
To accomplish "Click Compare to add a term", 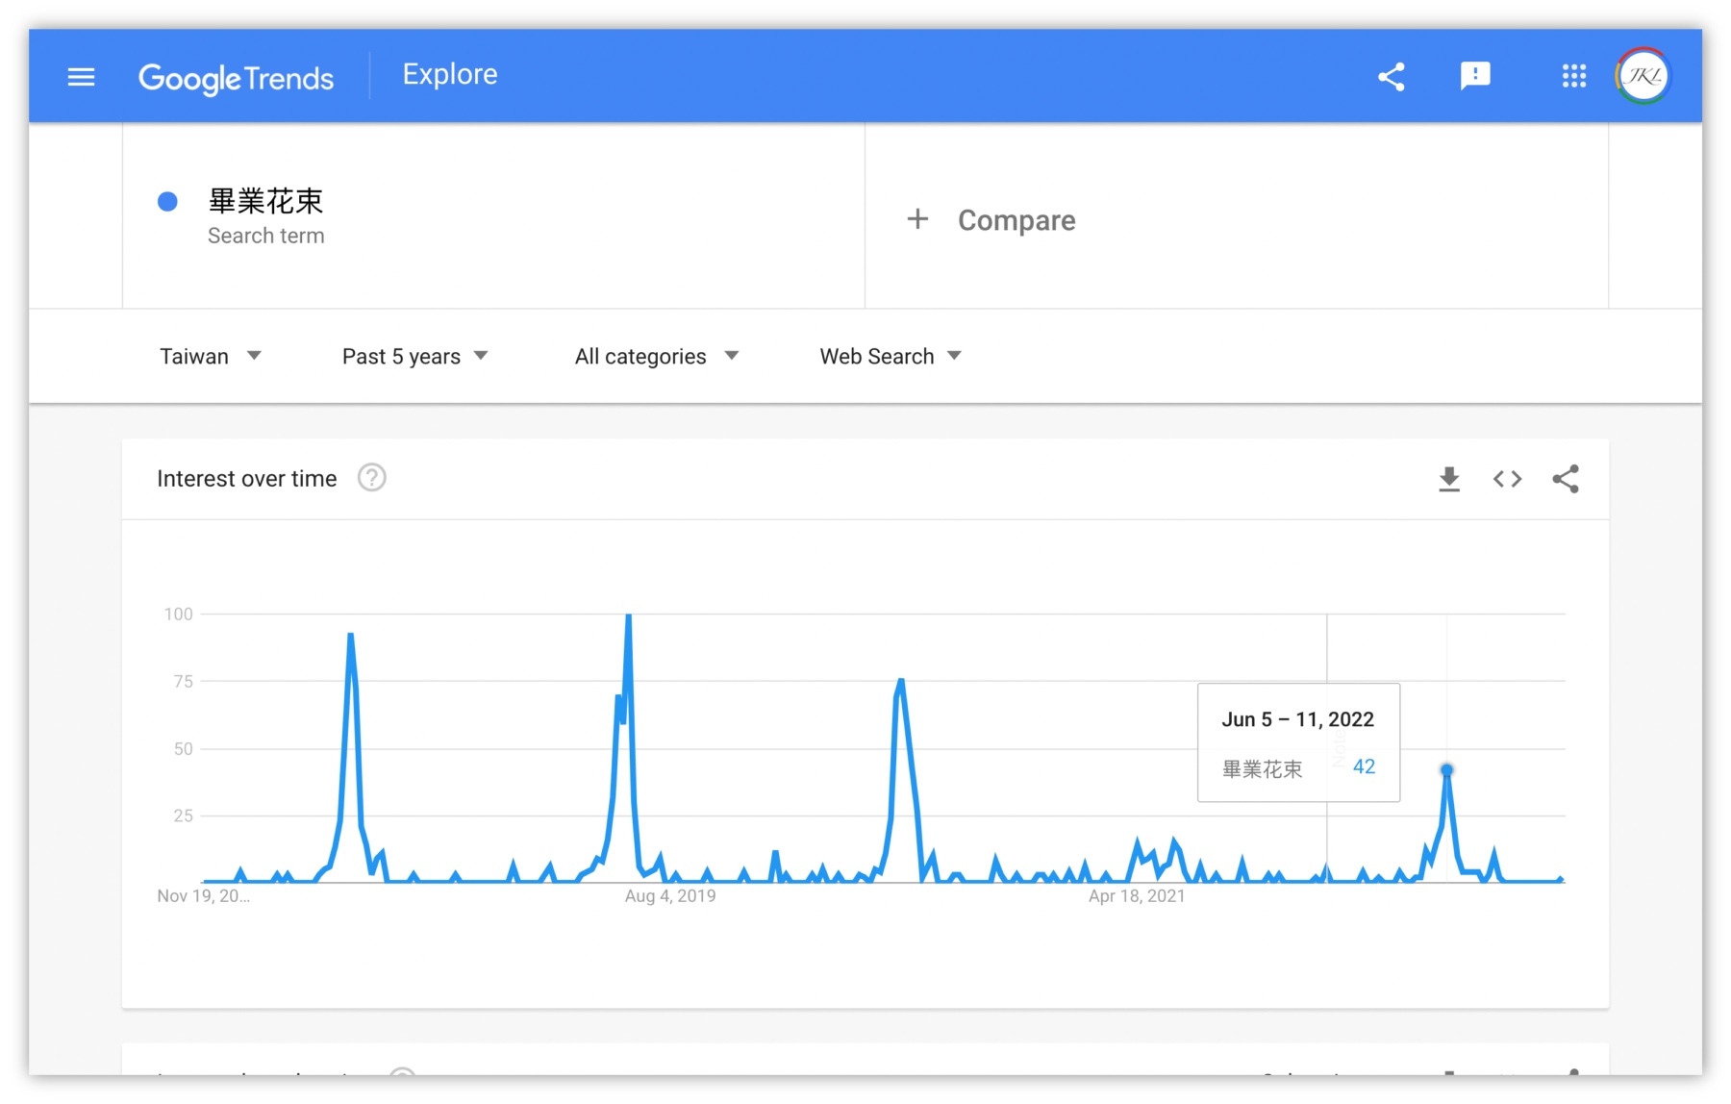I will pyautogui.click(x=1016, y=220).
